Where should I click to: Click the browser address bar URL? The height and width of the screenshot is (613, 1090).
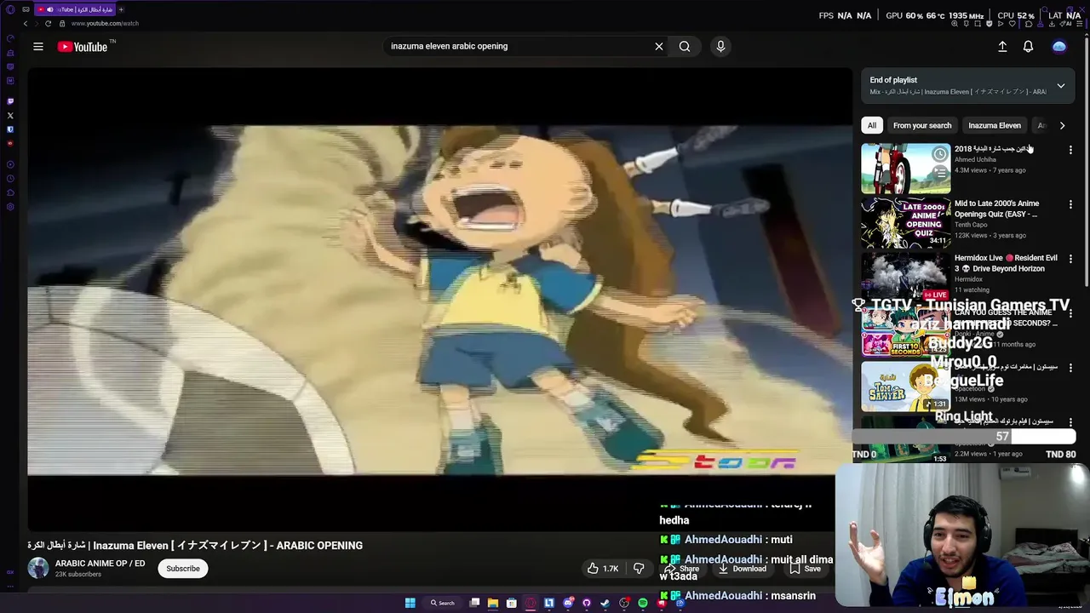click(105, 23)
